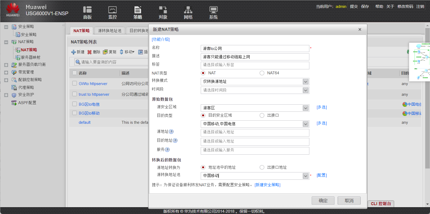Click the 名称 input field
This screenshot has width=430, height=214.
pos(255,48)
